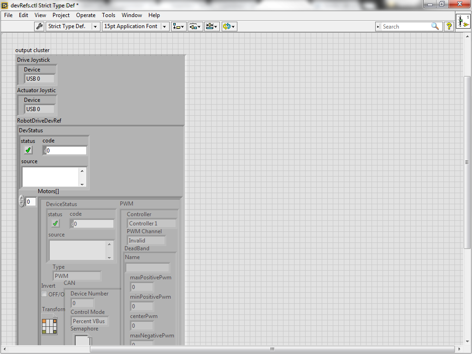Click the Transform matrix icon
Image resolution: width=472 pixels, height=354 pixels.
pos(49,326)
